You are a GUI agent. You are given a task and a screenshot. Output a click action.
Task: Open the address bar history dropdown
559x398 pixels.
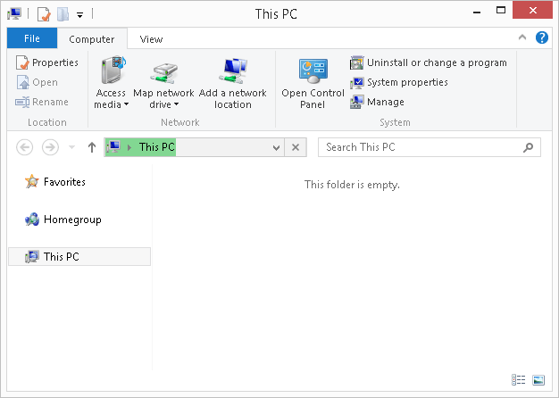276,147
